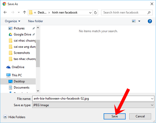Viewport: 156px width, 123px height.
Task: Select Documents under This PC
Action: pyautogui.click(x=22, y=87)
